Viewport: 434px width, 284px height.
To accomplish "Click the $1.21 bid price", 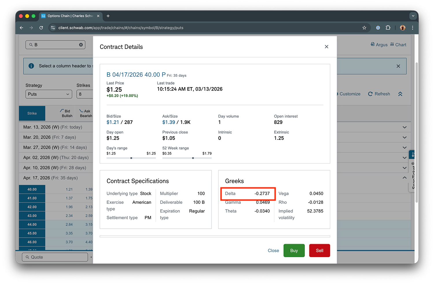I will point(113,122).
